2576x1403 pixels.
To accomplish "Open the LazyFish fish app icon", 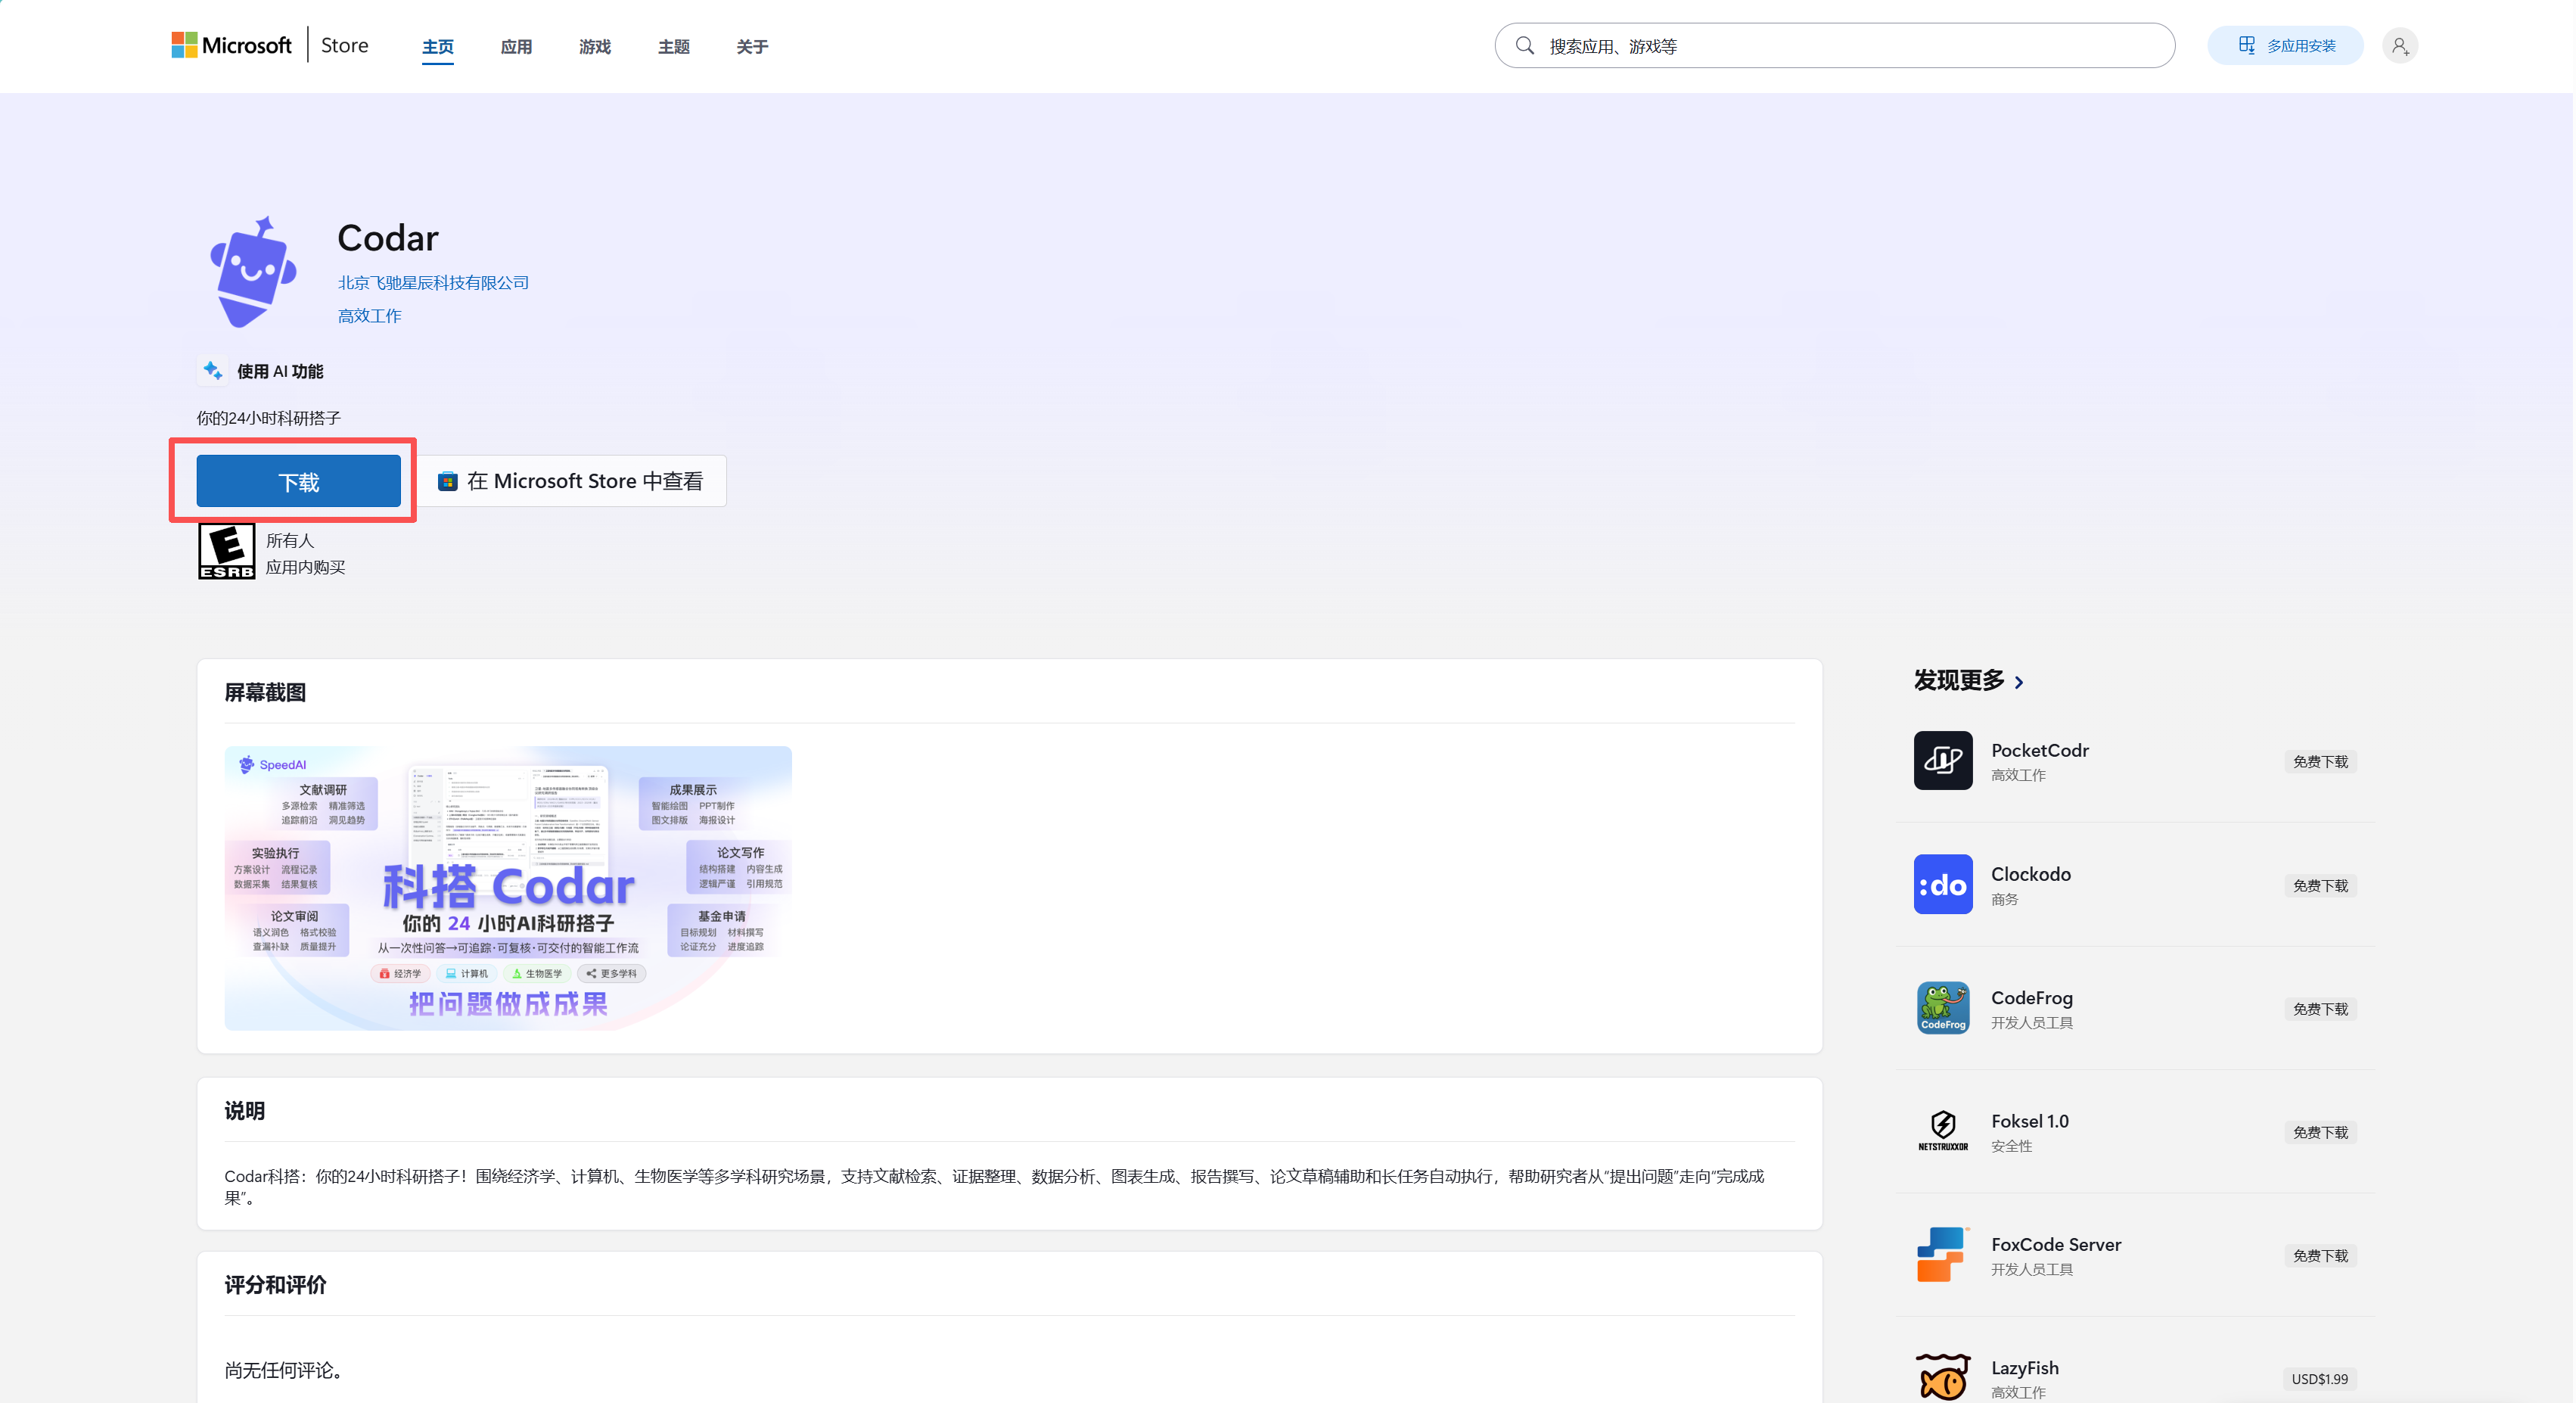I will click(1943, 1377).
